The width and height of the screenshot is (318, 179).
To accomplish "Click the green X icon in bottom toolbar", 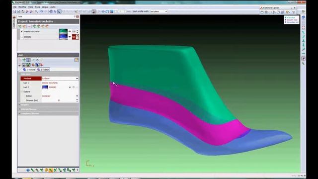I will pyautogui.click(x=55, y=170).
